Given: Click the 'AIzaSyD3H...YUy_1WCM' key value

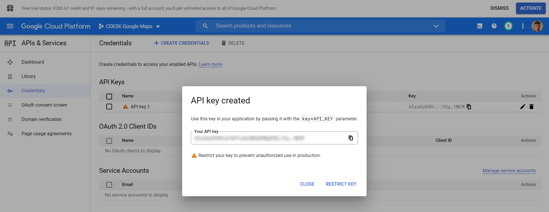Looking at the screenshot, I should [436, 107].
